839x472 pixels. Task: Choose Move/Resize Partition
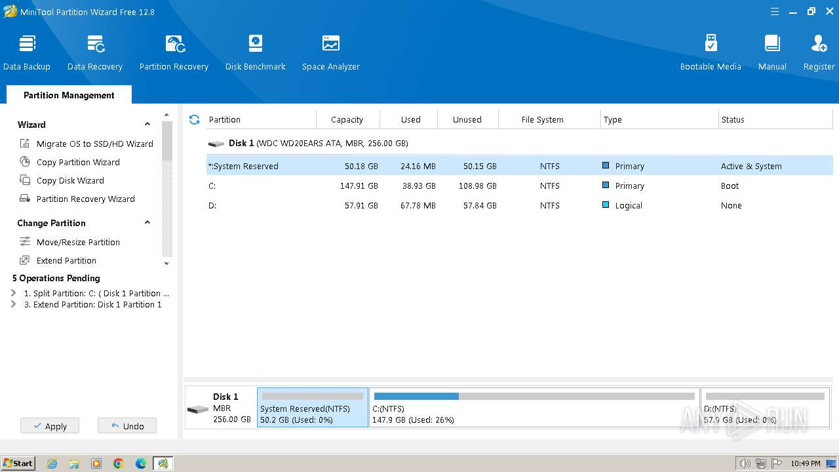tap(69, 242)
